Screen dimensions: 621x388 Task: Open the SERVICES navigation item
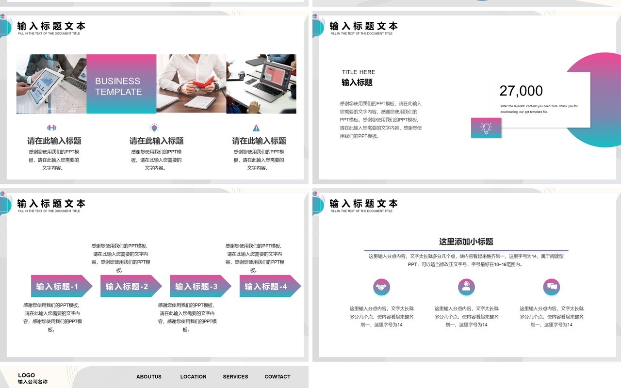tap(235, 376)
